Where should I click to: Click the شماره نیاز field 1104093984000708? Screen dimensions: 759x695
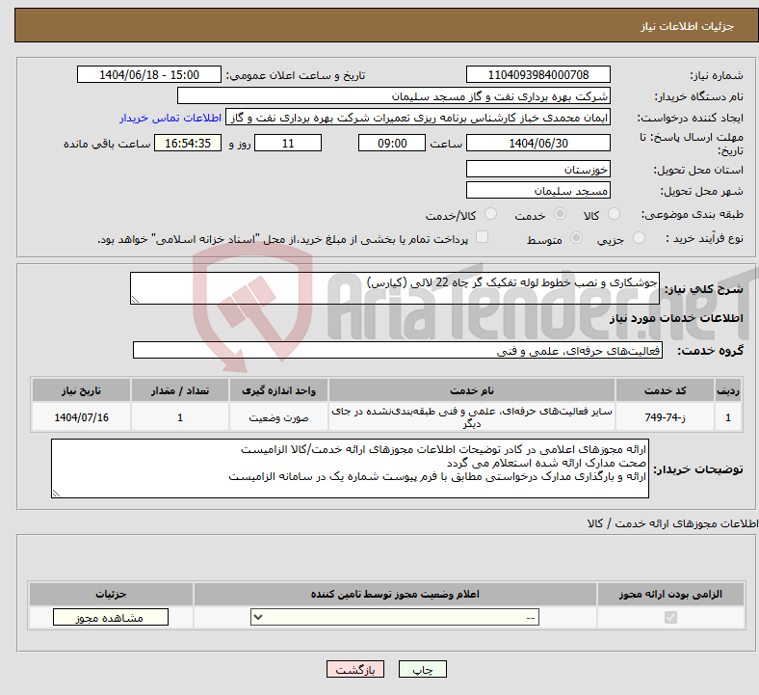click(537, 75)
